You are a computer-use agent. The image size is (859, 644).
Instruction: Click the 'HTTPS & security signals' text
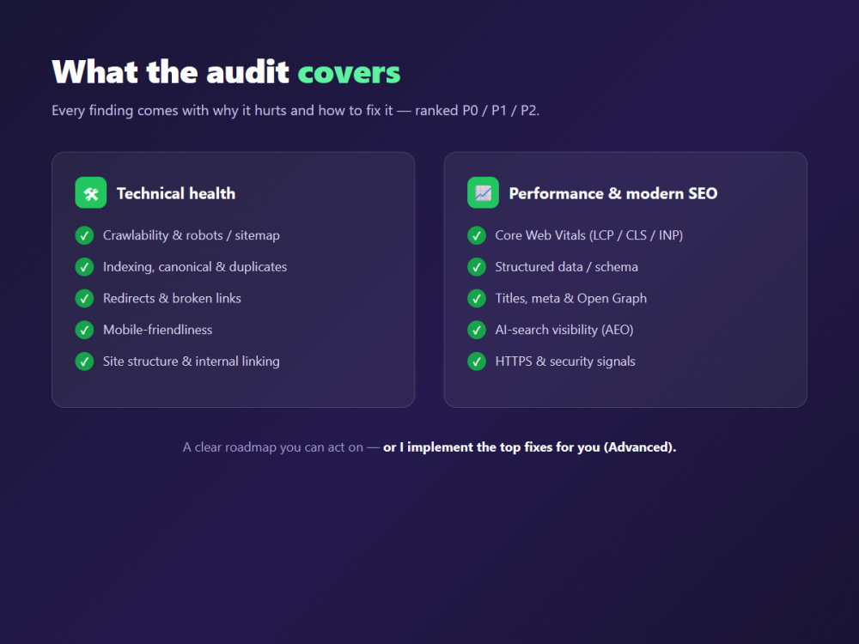[565, 361]
